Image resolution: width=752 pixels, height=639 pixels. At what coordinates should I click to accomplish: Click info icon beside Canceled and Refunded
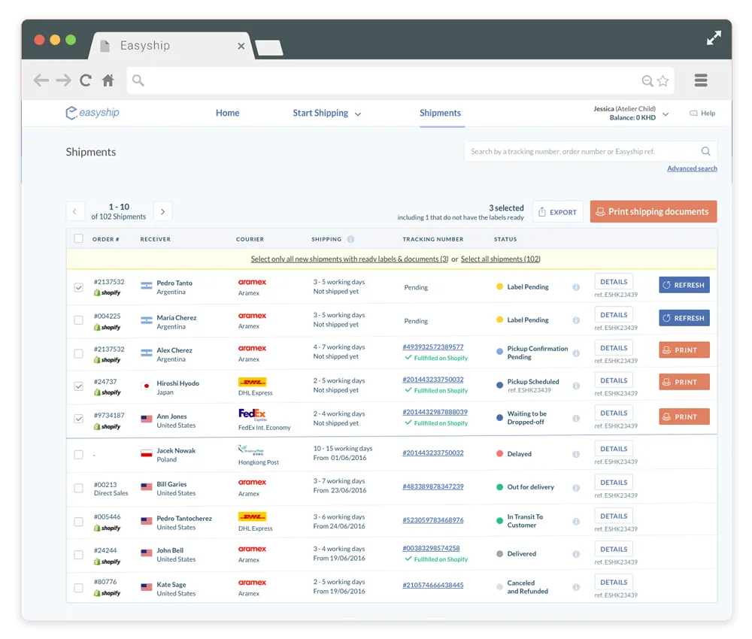click(576, 587)
